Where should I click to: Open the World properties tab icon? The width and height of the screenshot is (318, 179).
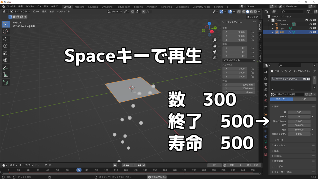266,101
